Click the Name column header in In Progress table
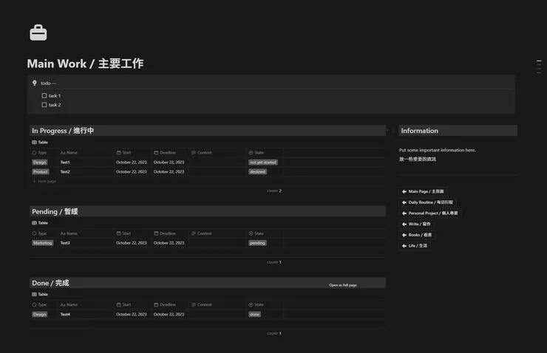Image resolution: width=547 pixels, height=353 pixels. (69, 153)
